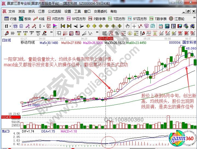Screen dimensions: 197x149
Task: Toggle the percent line drawing tool
Action: click(117, 33)
